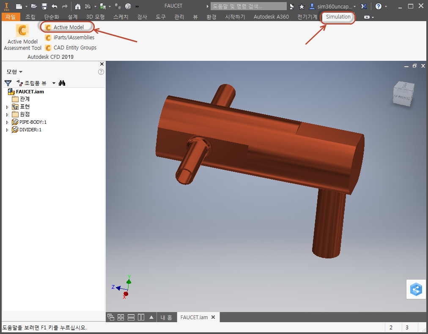Viewport: 428px width, 334px height.
Task: Click the CAD Entity Groups button
Action: click(71, 48)
